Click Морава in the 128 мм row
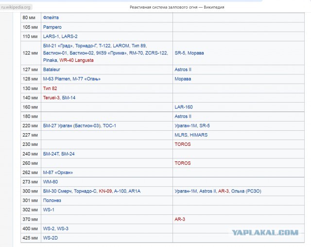 coord(183,79)
